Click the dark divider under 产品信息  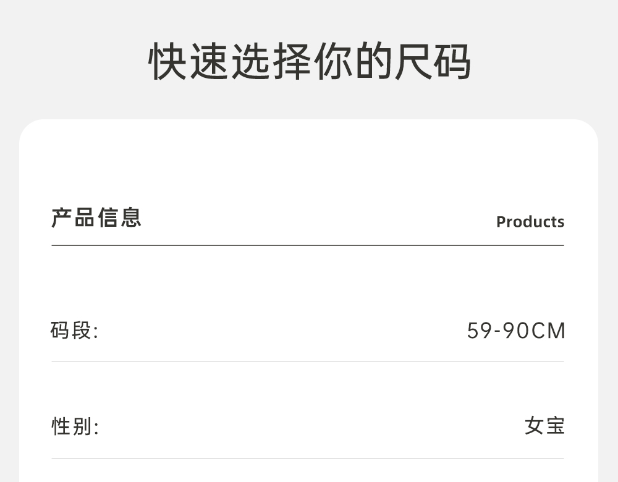tap(308, 245)
